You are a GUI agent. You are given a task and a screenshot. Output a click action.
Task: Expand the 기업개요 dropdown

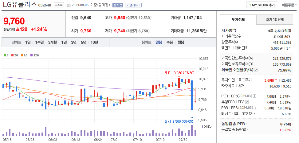133,5
